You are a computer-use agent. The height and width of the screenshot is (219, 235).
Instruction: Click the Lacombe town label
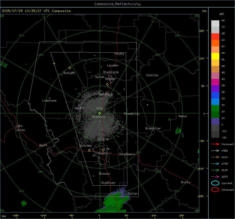(x=113, y=65)
